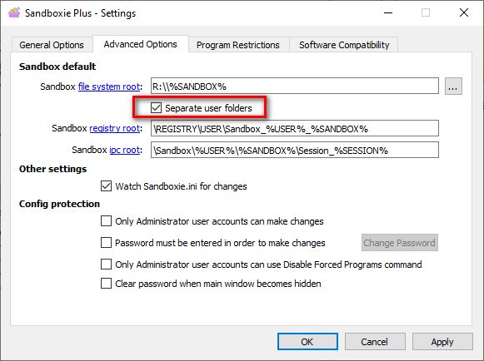Toggle Separate user folders checkbox
The width and height of the screenshot is (484, 361).
coord(156,107)
